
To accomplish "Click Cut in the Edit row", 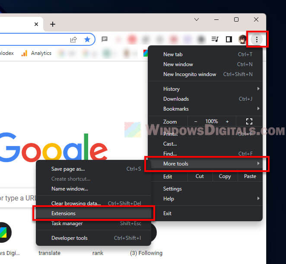I will click(x=200, y=176).
